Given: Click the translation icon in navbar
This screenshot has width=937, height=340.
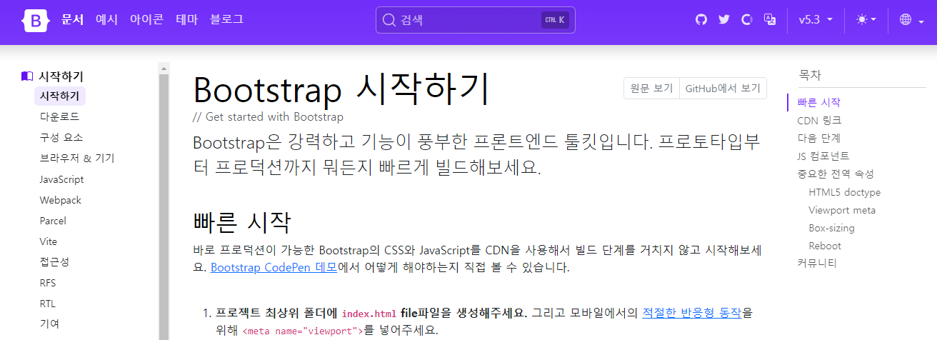Looking at the screenshot, I should (770, 19).
